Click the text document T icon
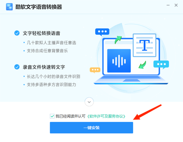 (x=145, y=45)
